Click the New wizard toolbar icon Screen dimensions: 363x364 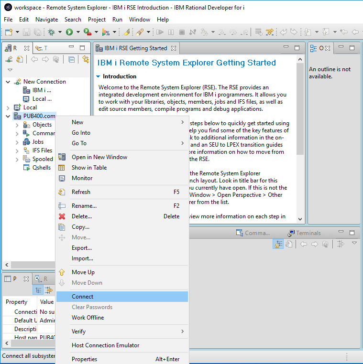9,32
